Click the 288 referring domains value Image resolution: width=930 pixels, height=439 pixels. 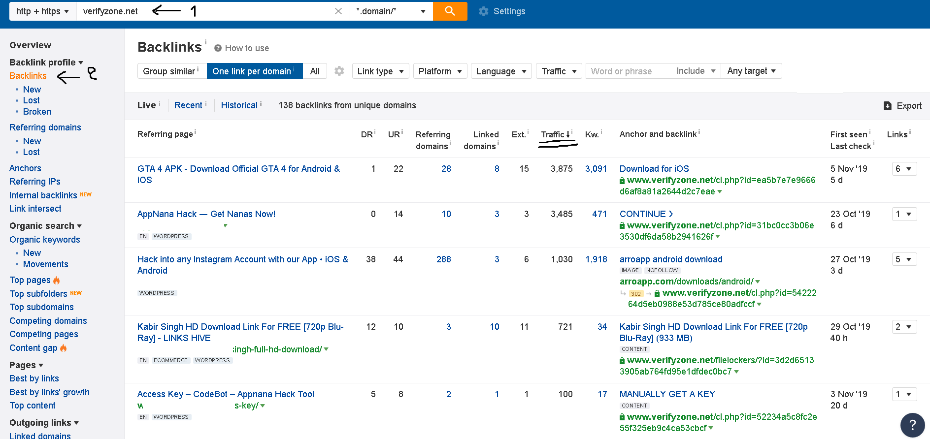click(444, 259)
